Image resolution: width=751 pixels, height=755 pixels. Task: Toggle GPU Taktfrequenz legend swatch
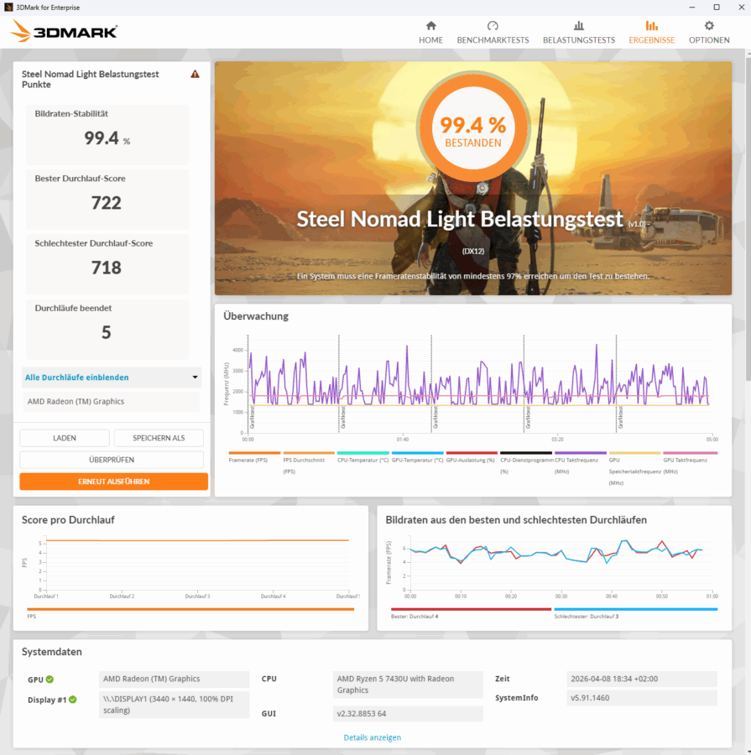691,453
